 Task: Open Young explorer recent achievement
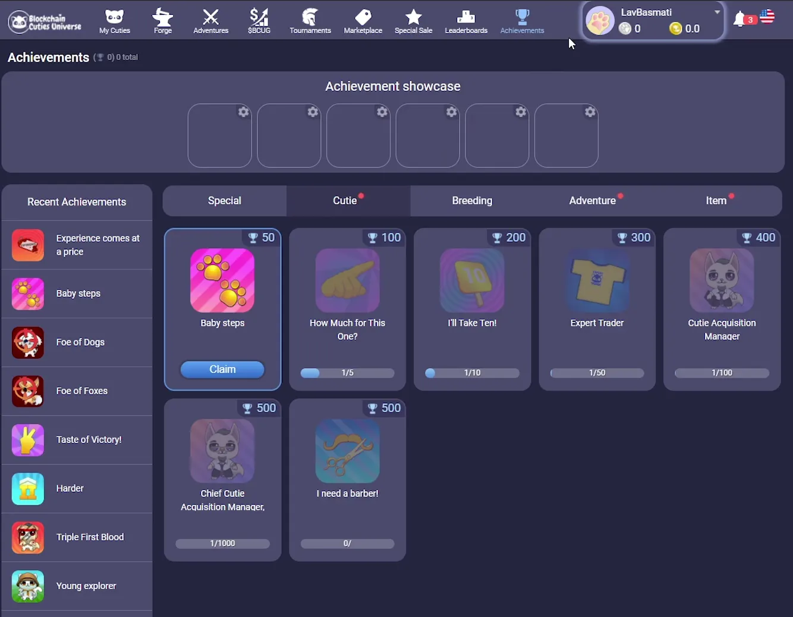tap(77, 586)
